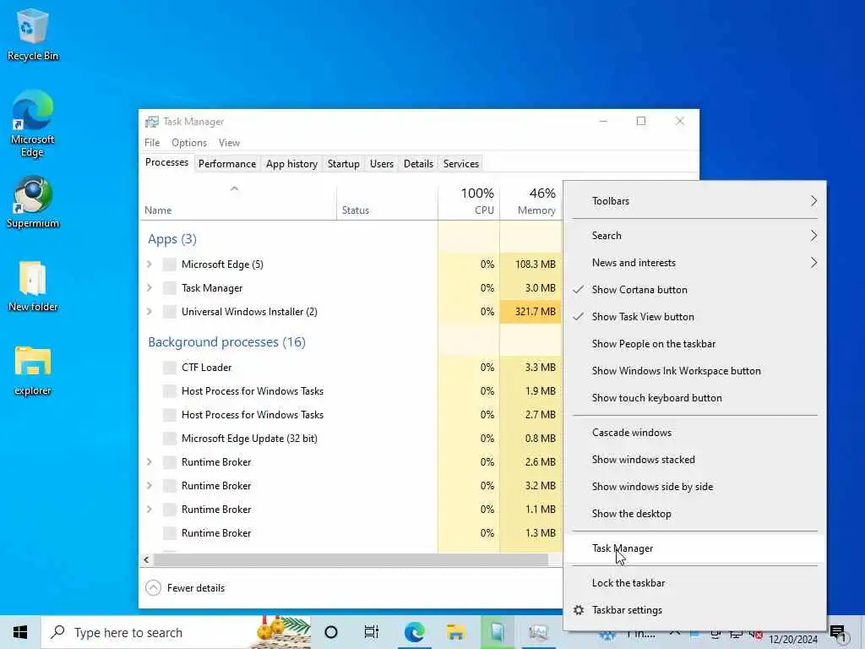Switch to the Users tab
Viewport: 865px width, 649px height.
(x=382, y=164)
